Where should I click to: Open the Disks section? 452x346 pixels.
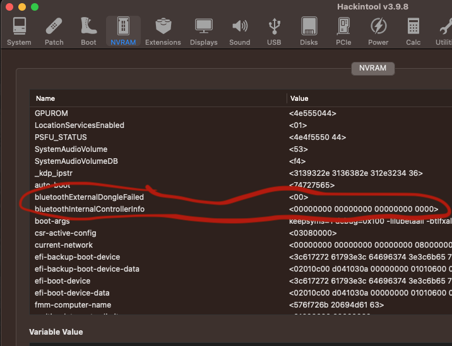pyautogui.click(x=309, y=32)
